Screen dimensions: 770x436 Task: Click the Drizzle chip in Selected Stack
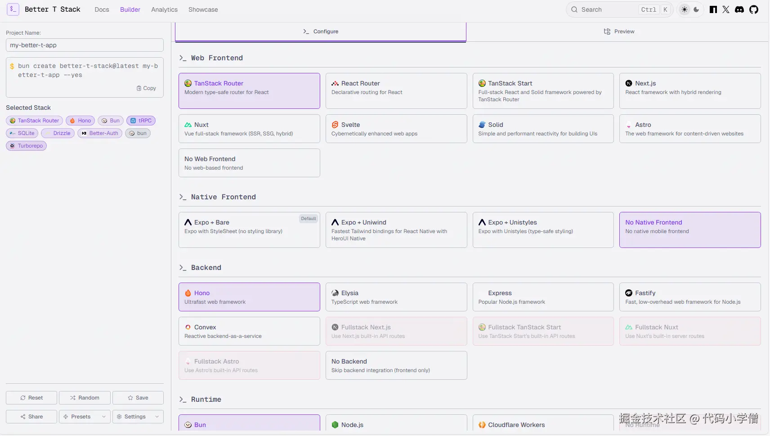[x=58, y=133]
